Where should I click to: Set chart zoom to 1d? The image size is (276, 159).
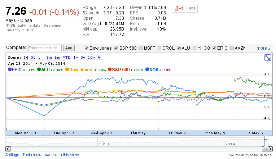click(26, 58)
